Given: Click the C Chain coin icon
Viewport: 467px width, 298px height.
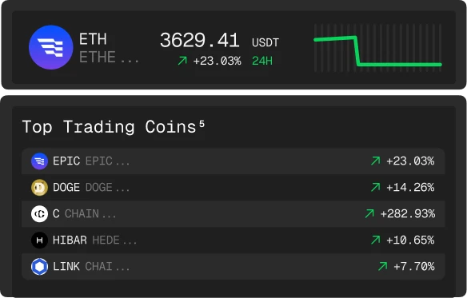Looking at the screenshot, I should (x=40, y=214).
